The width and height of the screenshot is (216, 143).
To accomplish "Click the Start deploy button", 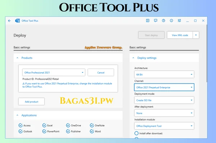I will click(x=151, y=35).
